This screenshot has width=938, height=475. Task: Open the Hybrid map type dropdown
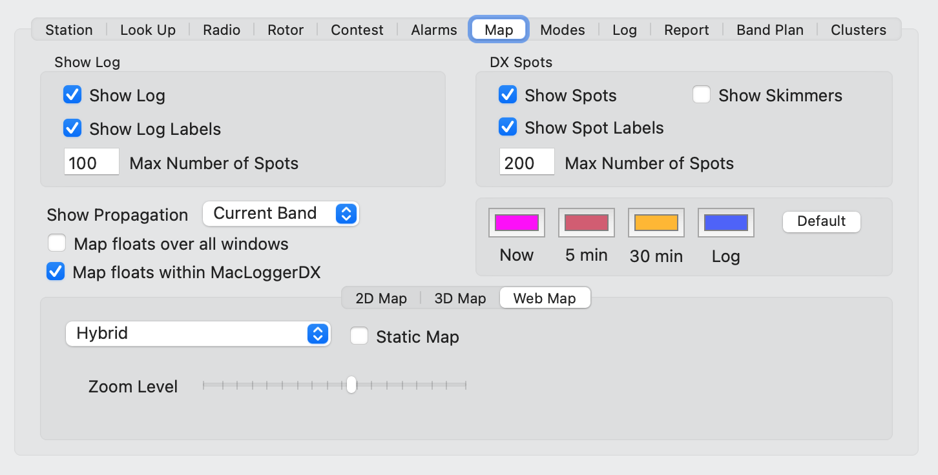coord(198,334)
